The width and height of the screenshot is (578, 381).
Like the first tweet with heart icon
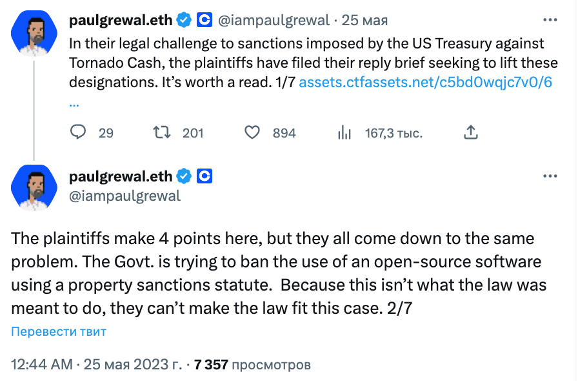252,132
